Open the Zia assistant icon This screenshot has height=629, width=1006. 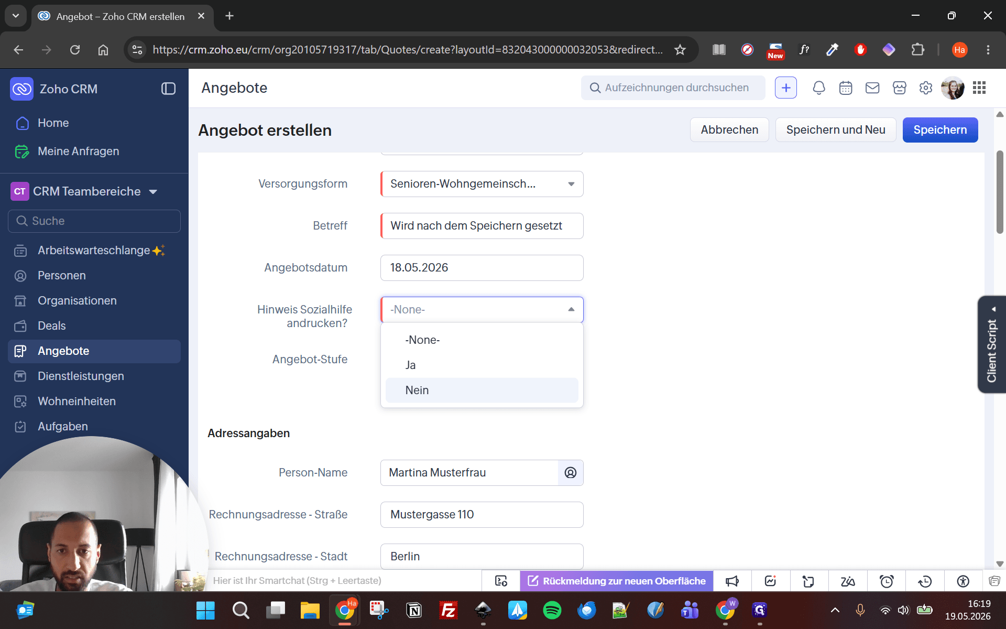click(x=848, y=581)
